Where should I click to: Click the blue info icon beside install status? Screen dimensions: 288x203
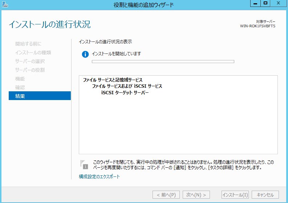(x=85, y=54)
